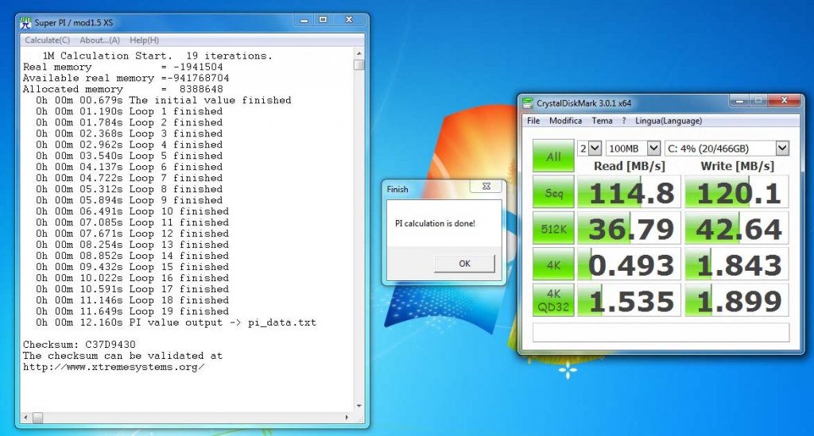Click the http://www.xtremesystems.org/ text

[114, 367]
